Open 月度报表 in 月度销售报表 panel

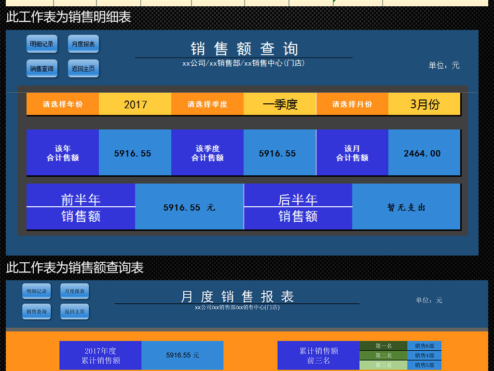(75, 291)
